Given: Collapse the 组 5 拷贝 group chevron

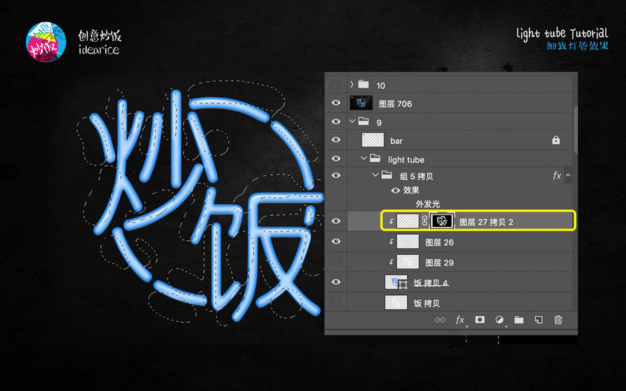Looking at the screenshot, I should point(375,174).
